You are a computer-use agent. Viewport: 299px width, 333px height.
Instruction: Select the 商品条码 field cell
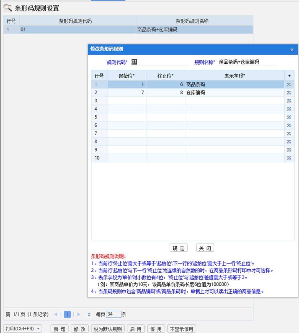pyautogui.click(x=234, y=84)
